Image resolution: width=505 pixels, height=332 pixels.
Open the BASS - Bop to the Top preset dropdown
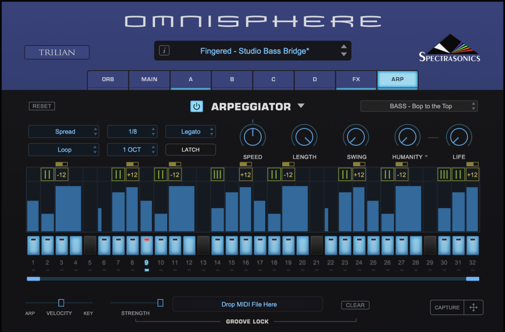point(419,106)
